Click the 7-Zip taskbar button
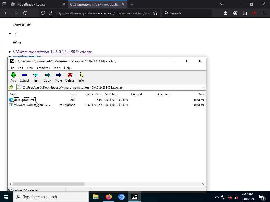This screenshot has height=202, width=270. coord(134,197)
